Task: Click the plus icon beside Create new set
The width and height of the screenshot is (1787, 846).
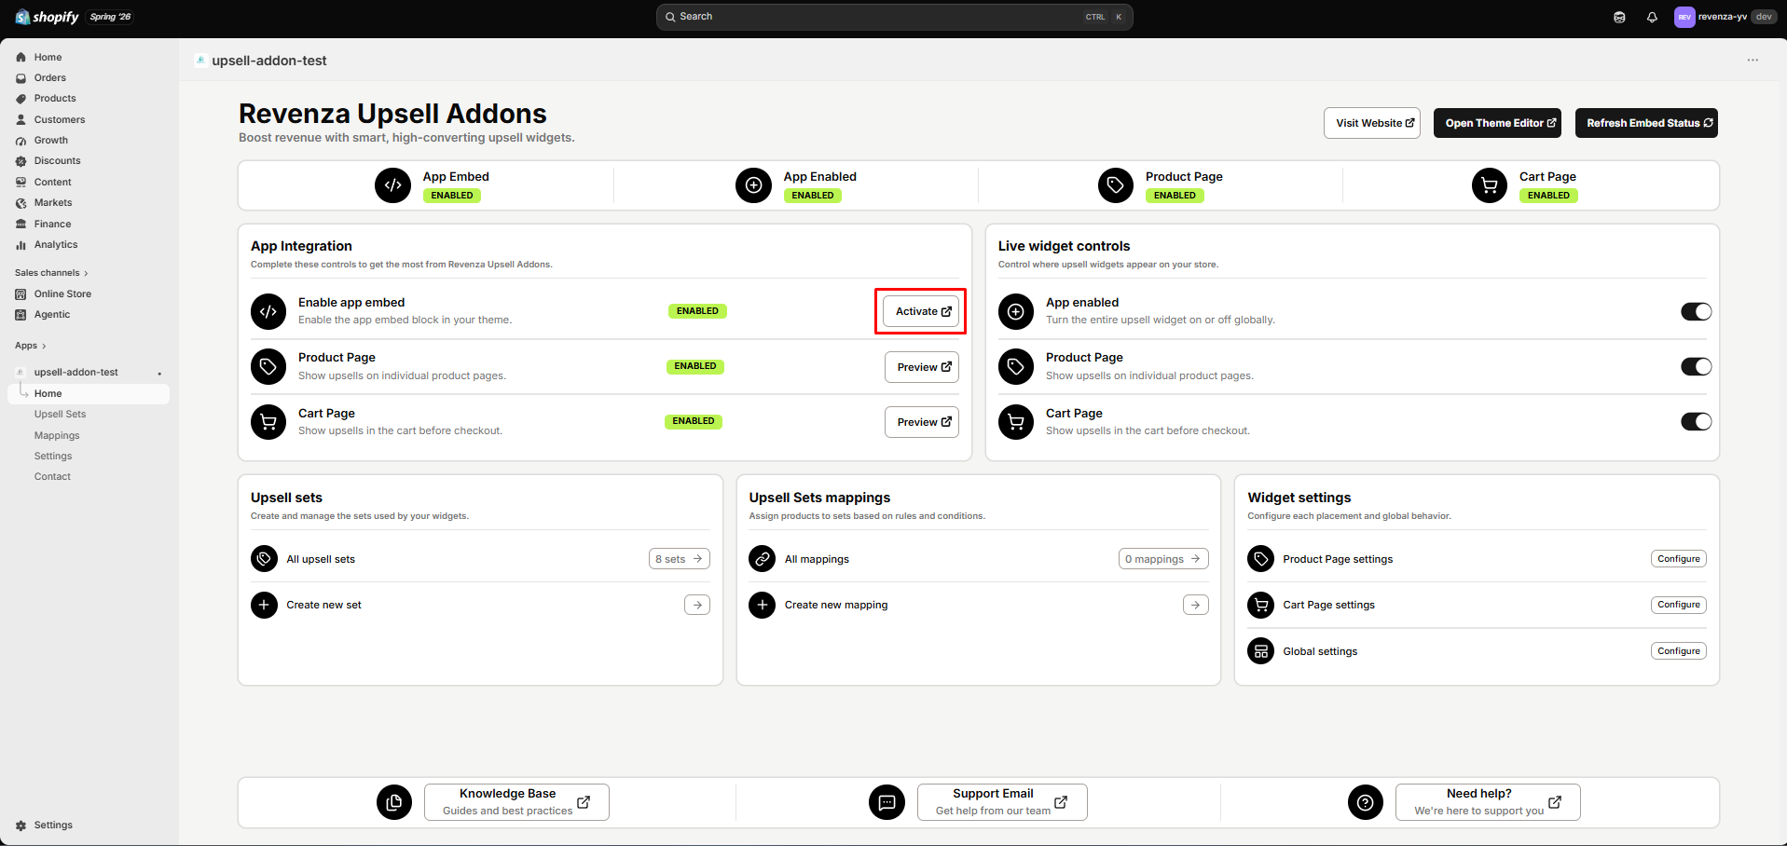Action: pos(264,605)
